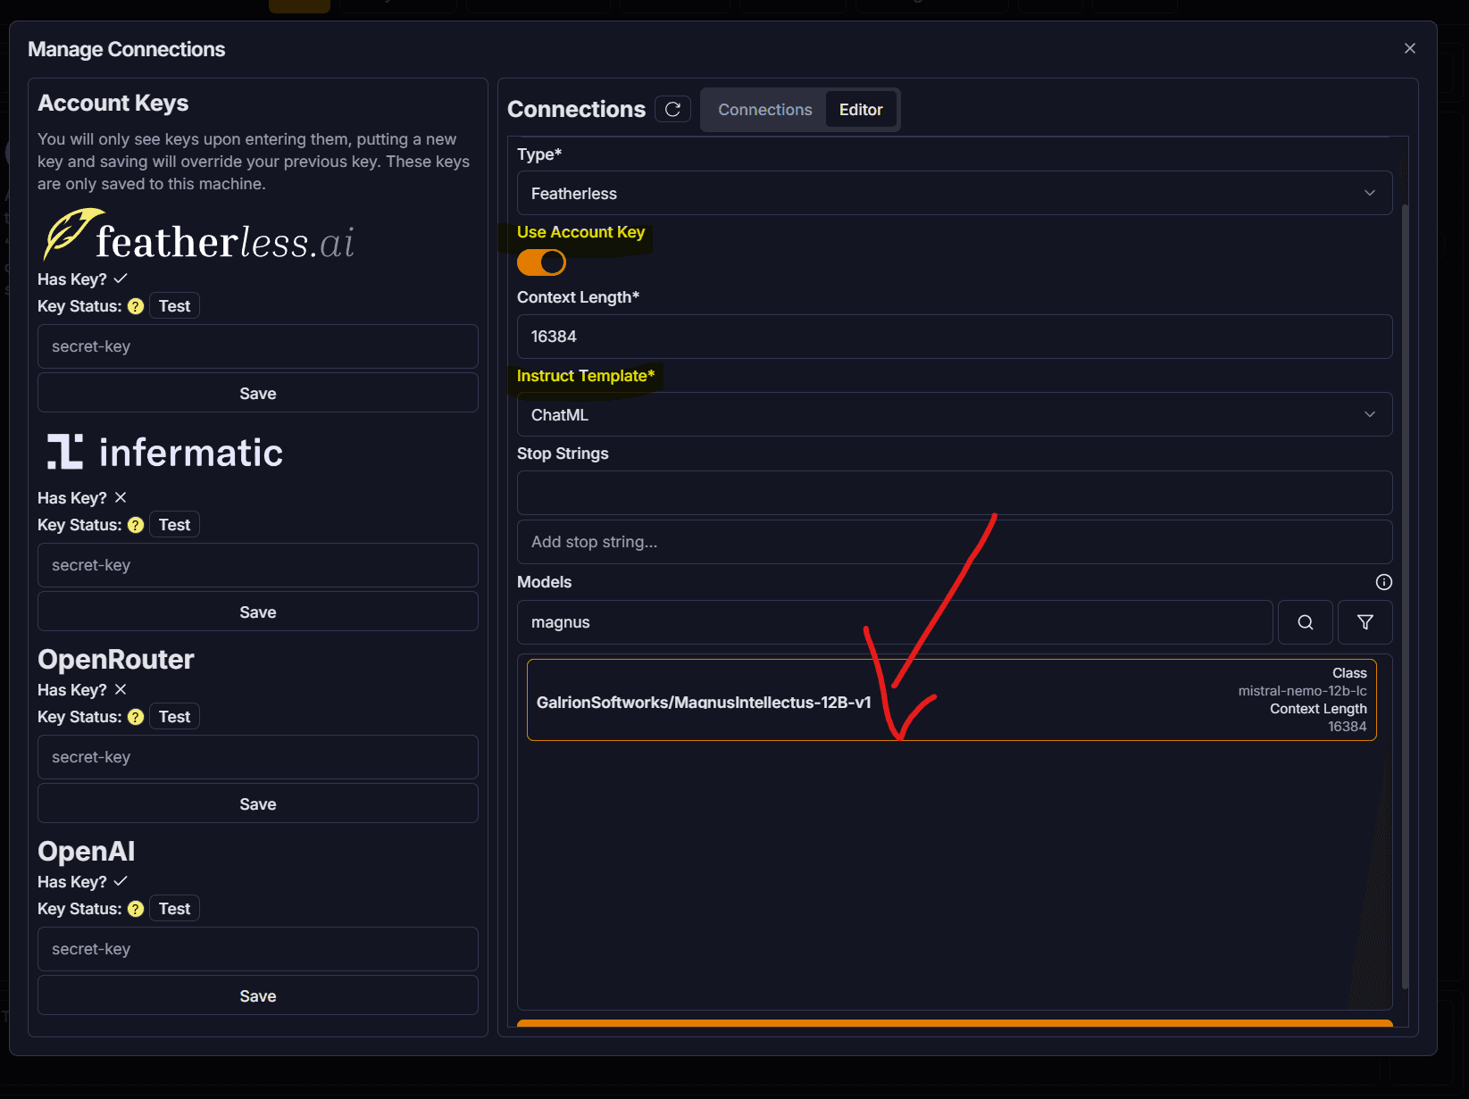Click the Add stop string input

pyautogui.click(x=955, y=542)
